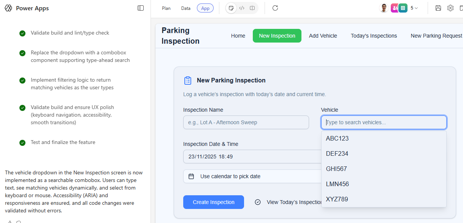Viewport: 463px width, 223px height.
Task: Switch to the Data tab
Action: pos(186,8)
